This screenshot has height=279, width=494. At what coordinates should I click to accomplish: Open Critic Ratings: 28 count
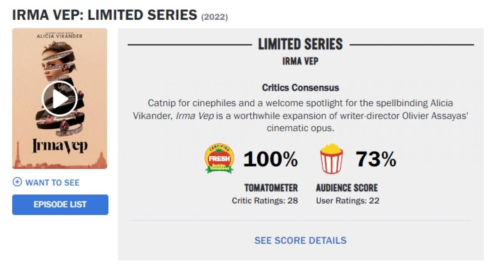point(265,201)
